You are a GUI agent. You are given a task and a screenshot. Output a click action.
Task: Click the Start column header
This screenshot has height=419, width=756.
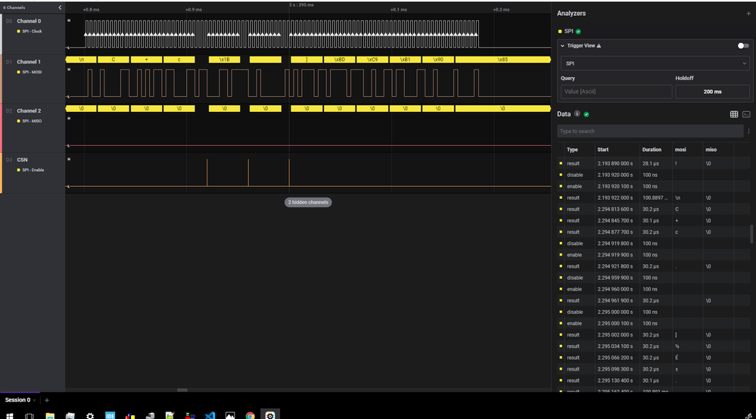[x=602, y=150]
